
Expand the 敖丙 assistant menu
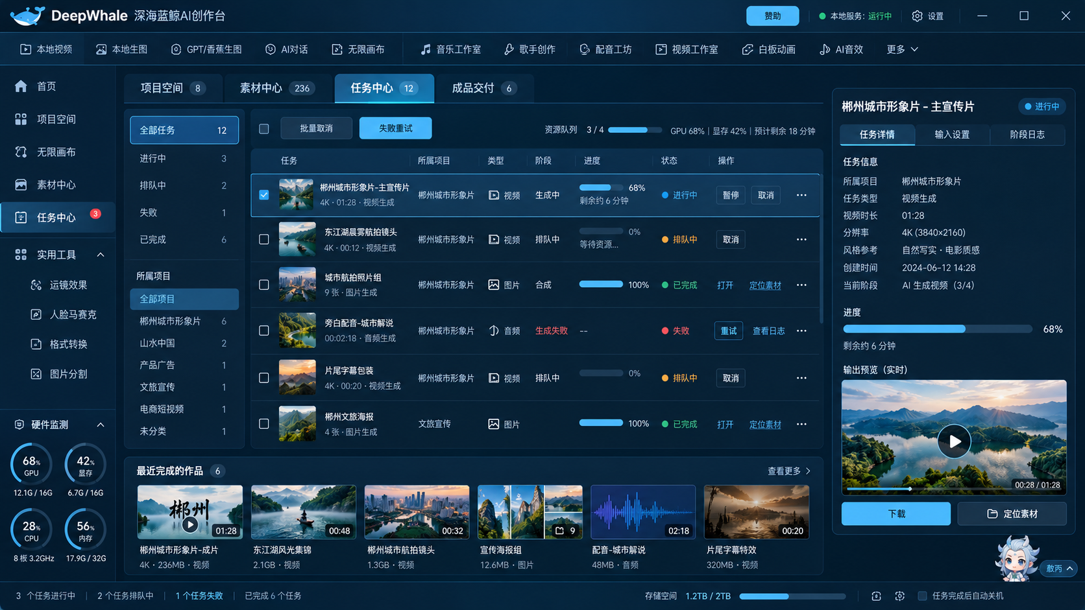click(x=1060, y=569)
